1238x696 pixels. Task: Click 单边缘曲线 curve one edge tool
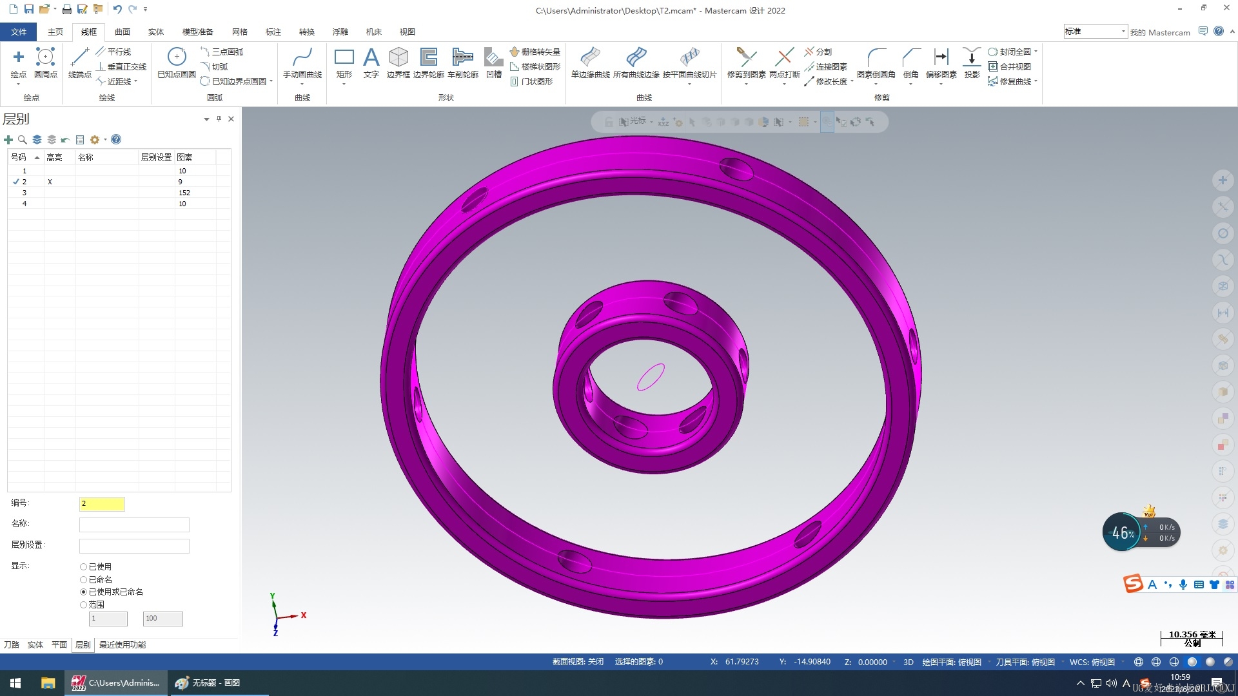(590, 63)
